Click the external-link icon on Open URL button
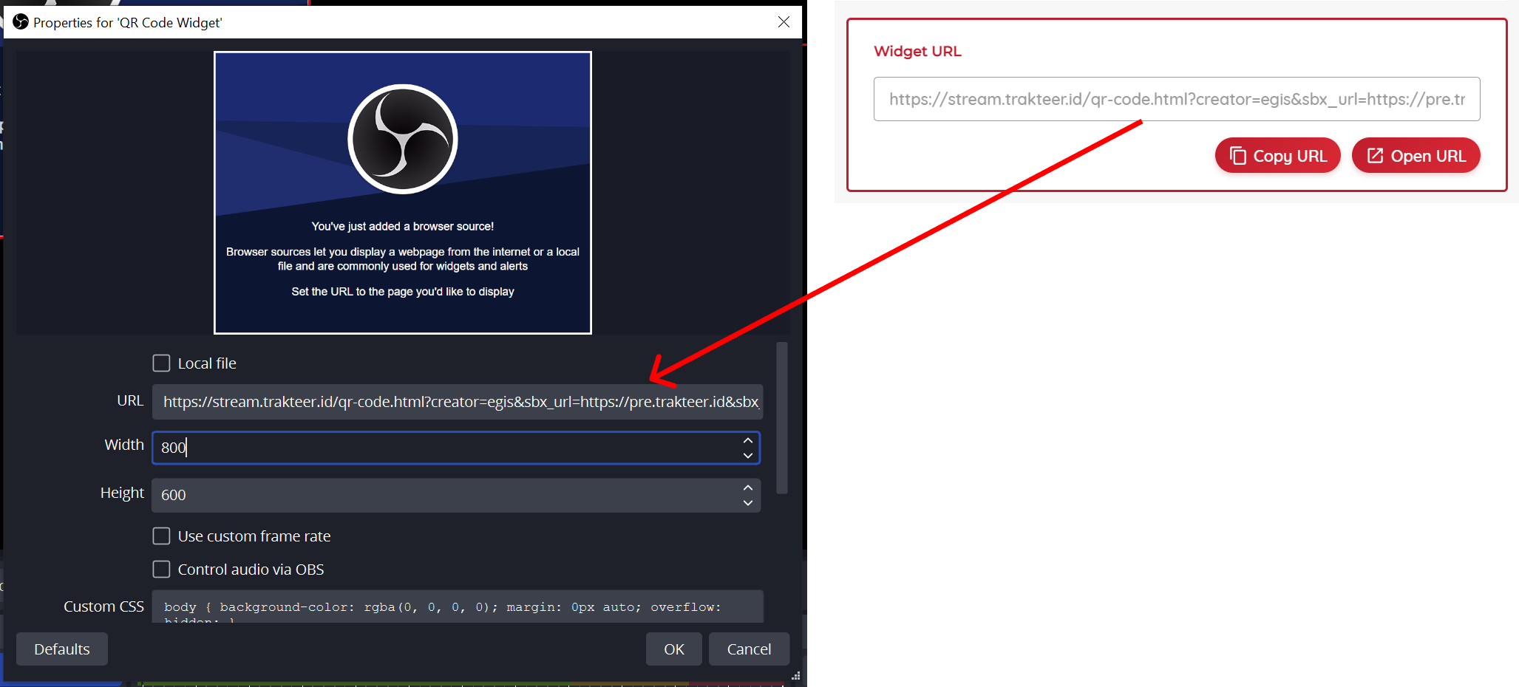This screenshot has width=1519, height=687. (x=1376, y=155)
